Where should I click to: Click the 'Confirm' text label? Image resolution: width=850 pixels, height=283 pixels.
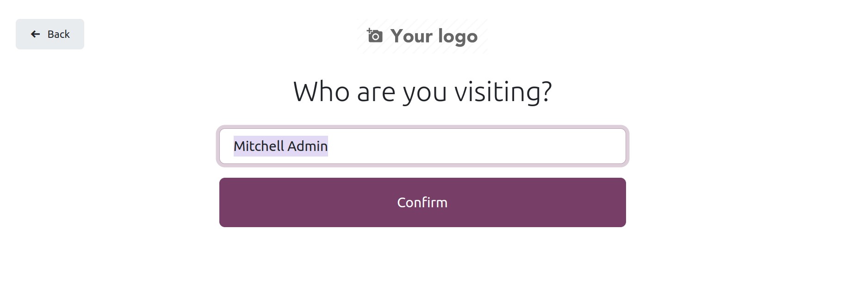pos(422,203)
